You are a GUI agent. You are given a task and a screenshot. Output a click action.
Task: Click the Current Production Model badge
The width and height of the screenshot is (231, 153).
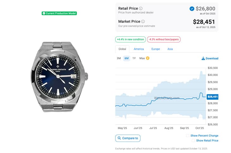[x=59, y=13]
